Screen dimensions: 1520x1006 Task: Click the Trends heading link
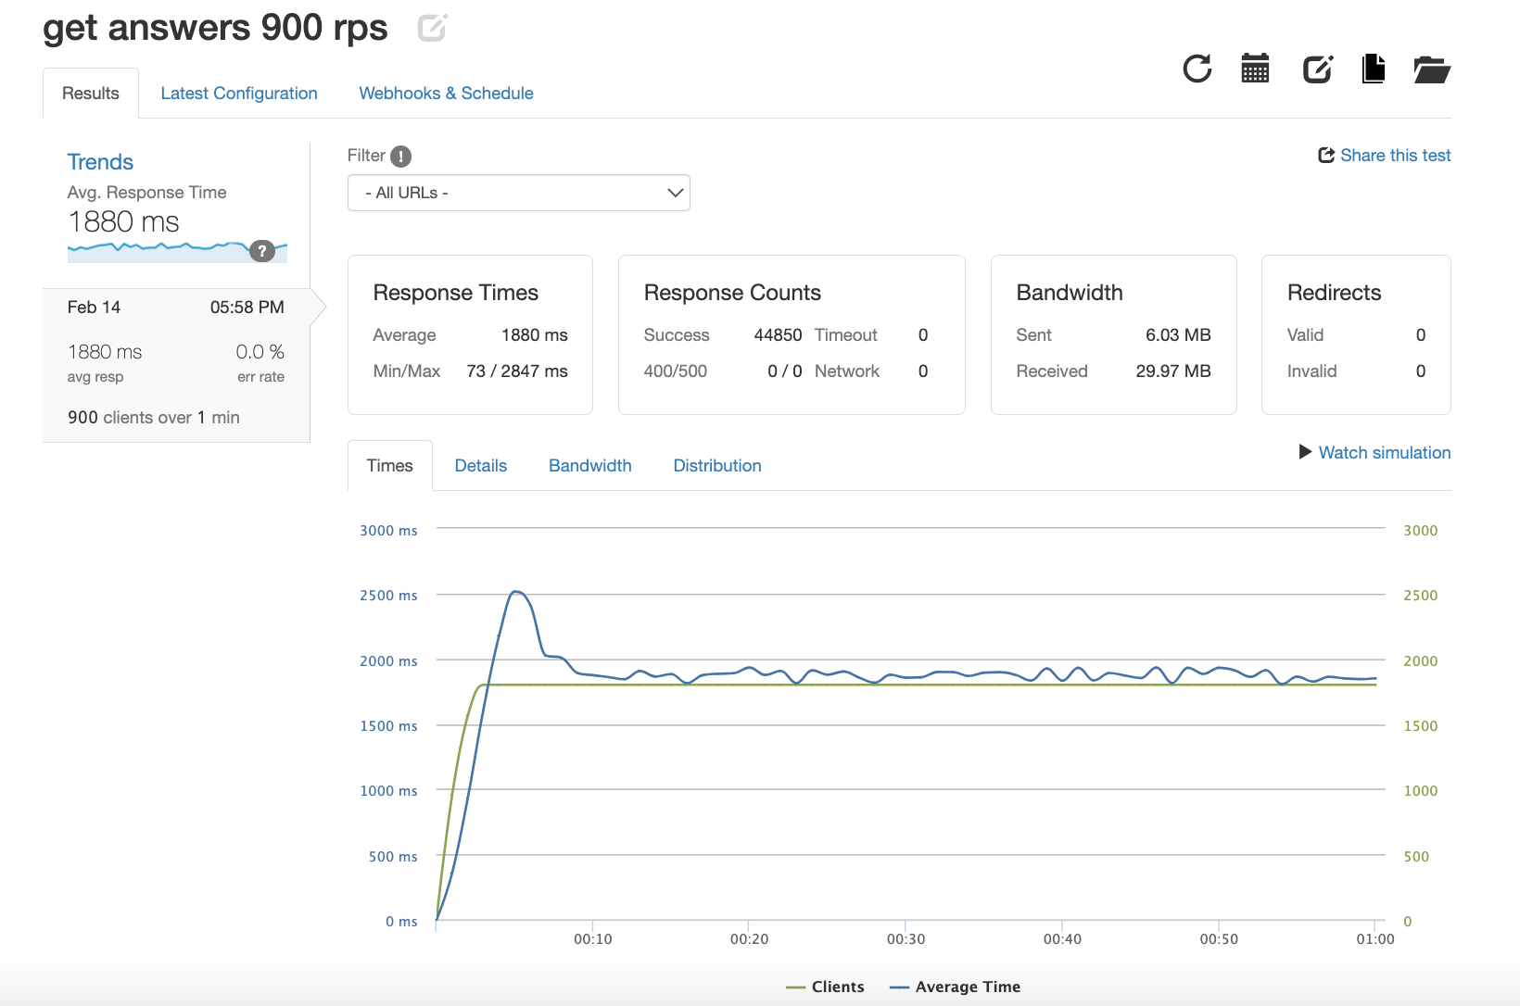click(100, 162)
